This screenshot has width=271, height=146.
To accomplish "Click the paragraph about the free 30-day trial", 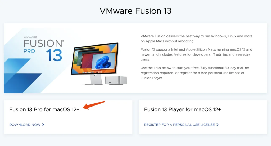I will coord(195,73).
